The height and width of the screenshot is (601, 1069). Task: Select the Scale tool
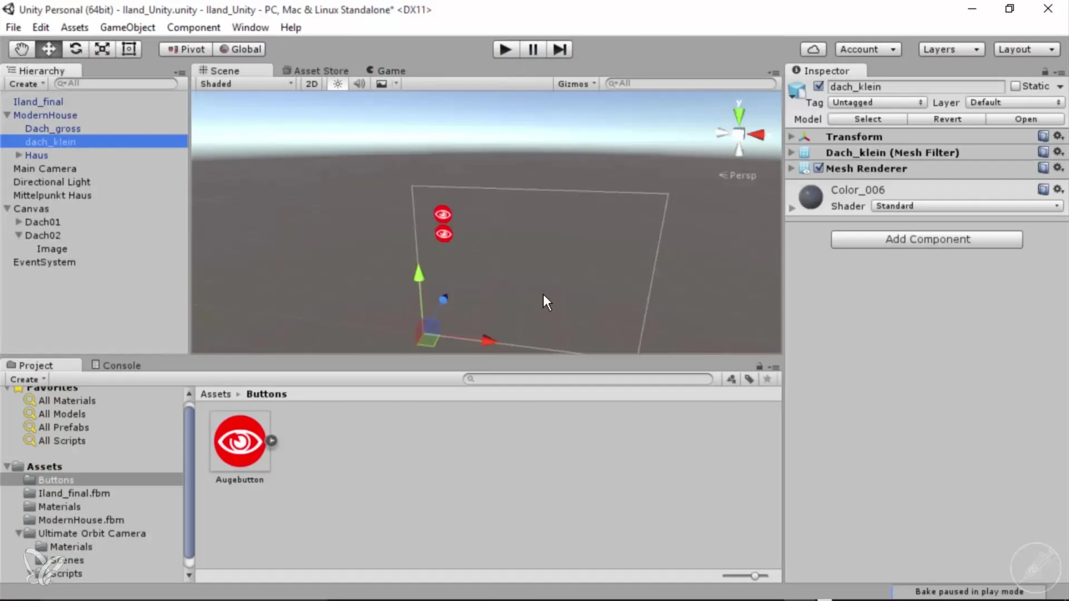tap(102, 49)
